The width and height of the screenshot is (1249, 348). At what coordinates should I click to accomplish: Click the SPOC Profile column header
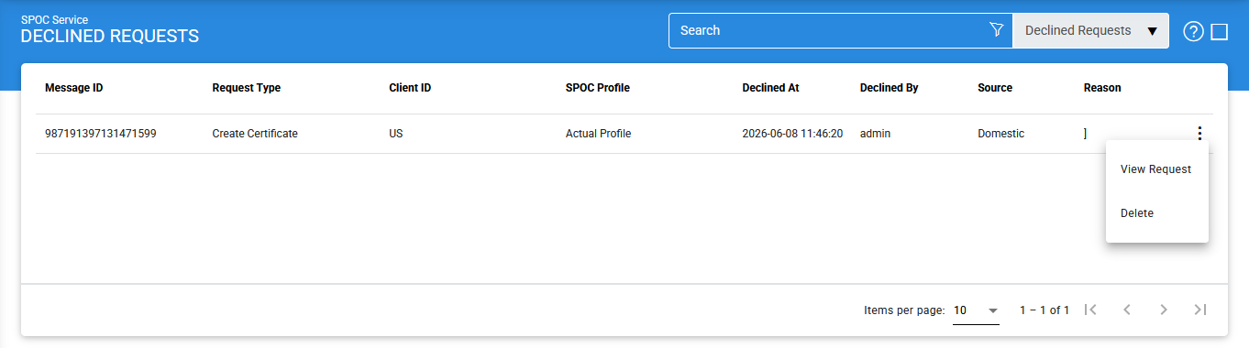click(x=598, y=88)
